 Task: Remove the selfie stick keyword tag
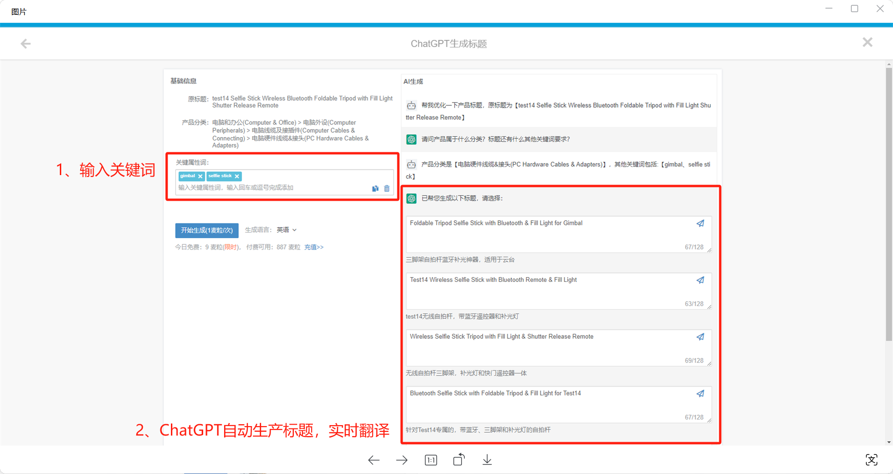pos(237,176)
